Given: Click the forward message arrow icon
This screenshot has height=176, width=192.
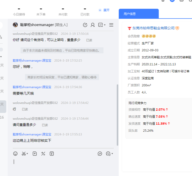Looking at the screenshot, I should pyautogui.click(x=100, y=153).
